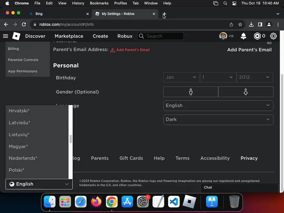284x213 pixels.
Task: Choose Magyar from the language list
Action: tap(37, 146)
